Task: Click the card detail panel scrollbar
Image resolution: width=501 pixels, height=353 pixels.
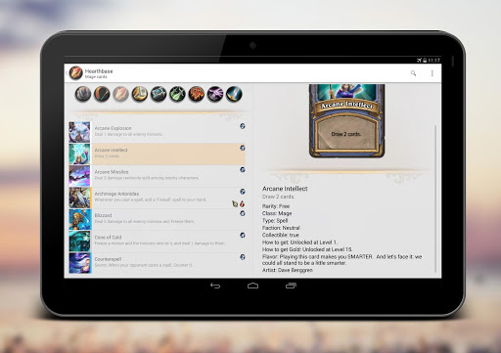Action: [x=435, y=199]
